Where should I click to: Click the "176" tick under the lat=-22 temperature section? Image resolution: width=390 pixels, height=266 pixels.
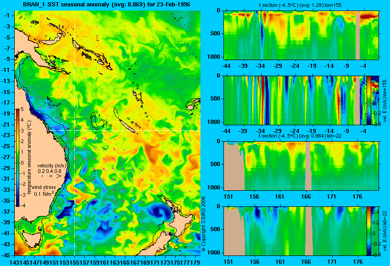tap(358, 197)
